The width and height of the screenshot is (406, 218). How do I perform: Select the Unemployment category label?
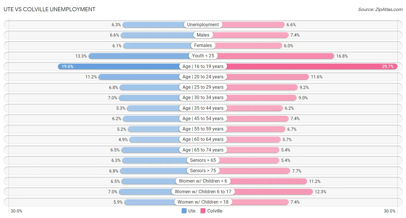(203, 25)
